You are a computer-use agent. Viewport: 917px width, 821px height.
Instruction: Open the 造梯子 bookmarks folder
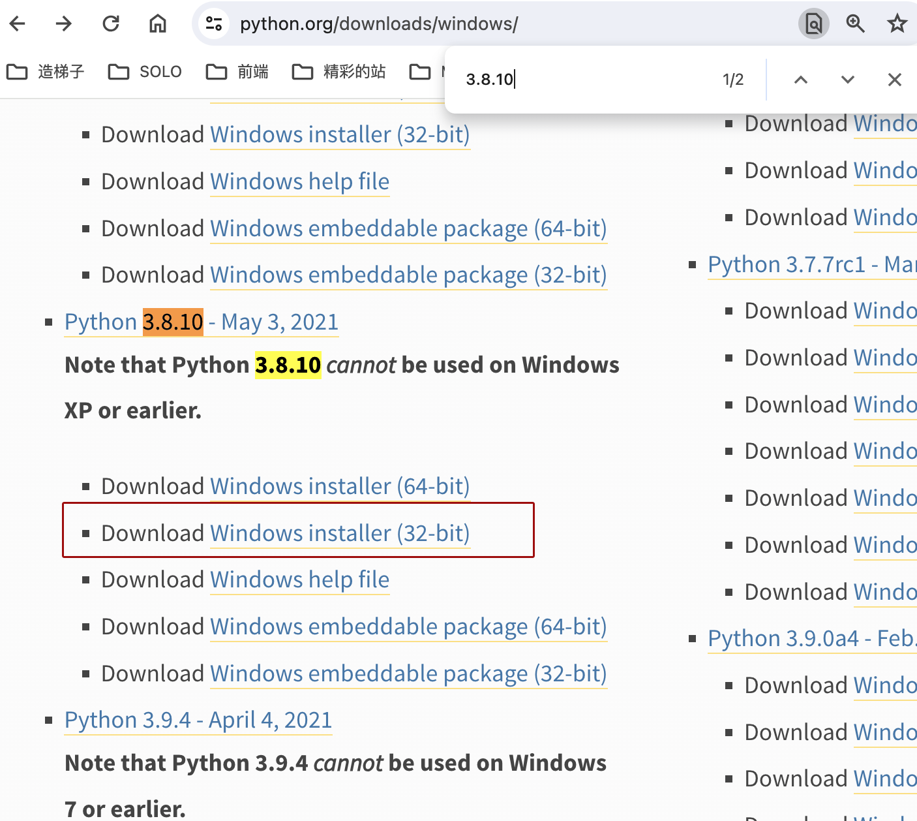[46, 72]
